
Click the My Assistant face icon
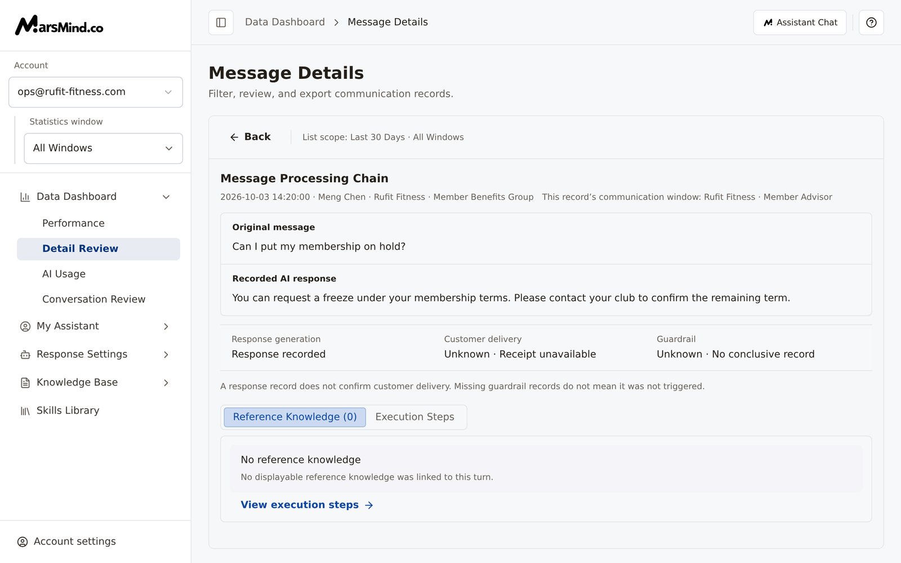coord(25,327)
